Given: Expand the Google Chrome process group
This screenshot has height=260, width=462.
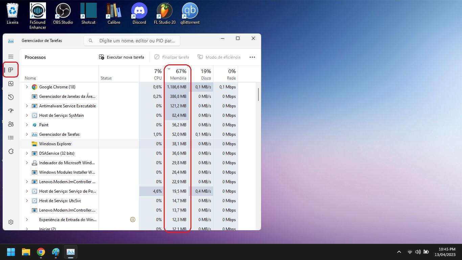Looking at the screenshot, I should 27,87.
